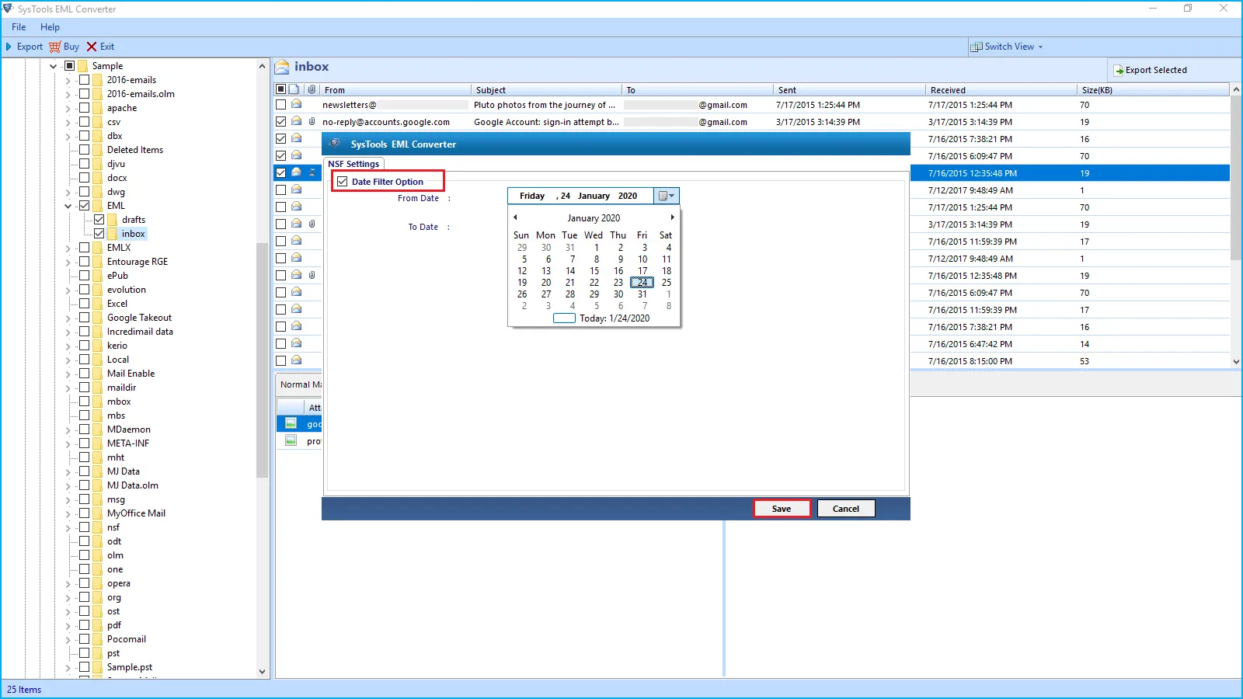
Task: Click the attachment column header icon
Action: [x=312, y=90]
